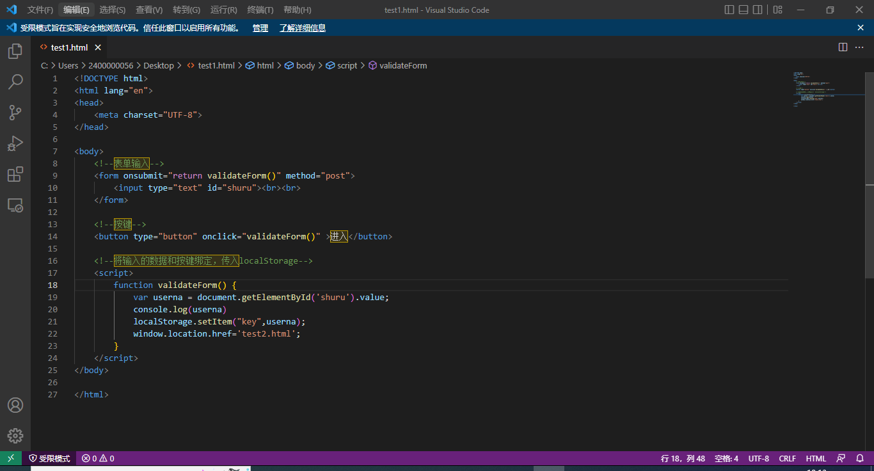Open Users breadcrumb dropdown
Screen dimensions: 874x471
68,65
